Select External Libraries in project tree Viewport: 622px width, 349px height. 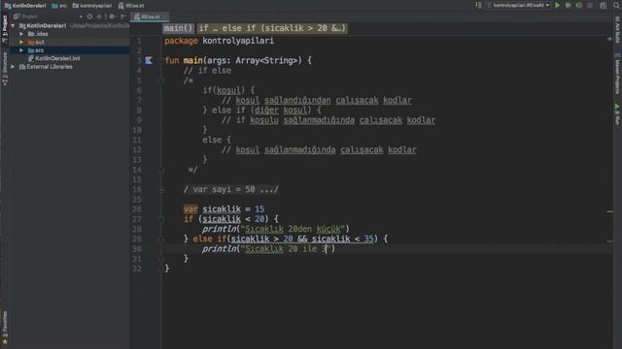click(46, 67)
